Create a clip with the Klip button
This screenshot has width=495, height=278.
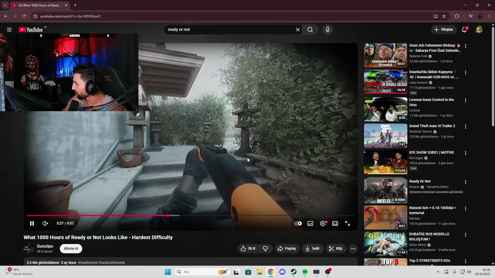pos(336,249)
